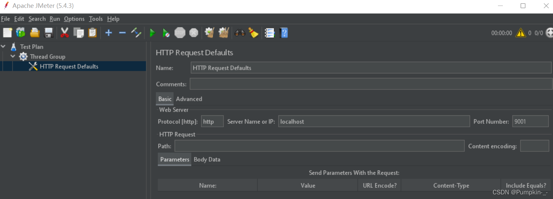Open the Tools menu
The width and height of the screenshot is (553, 199).
point(96,19)
